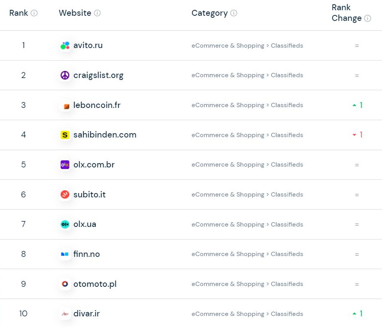Click the info icon beside Category header
Image resolution: width=382 pixels, height=327 pixels.
point(234,13)
